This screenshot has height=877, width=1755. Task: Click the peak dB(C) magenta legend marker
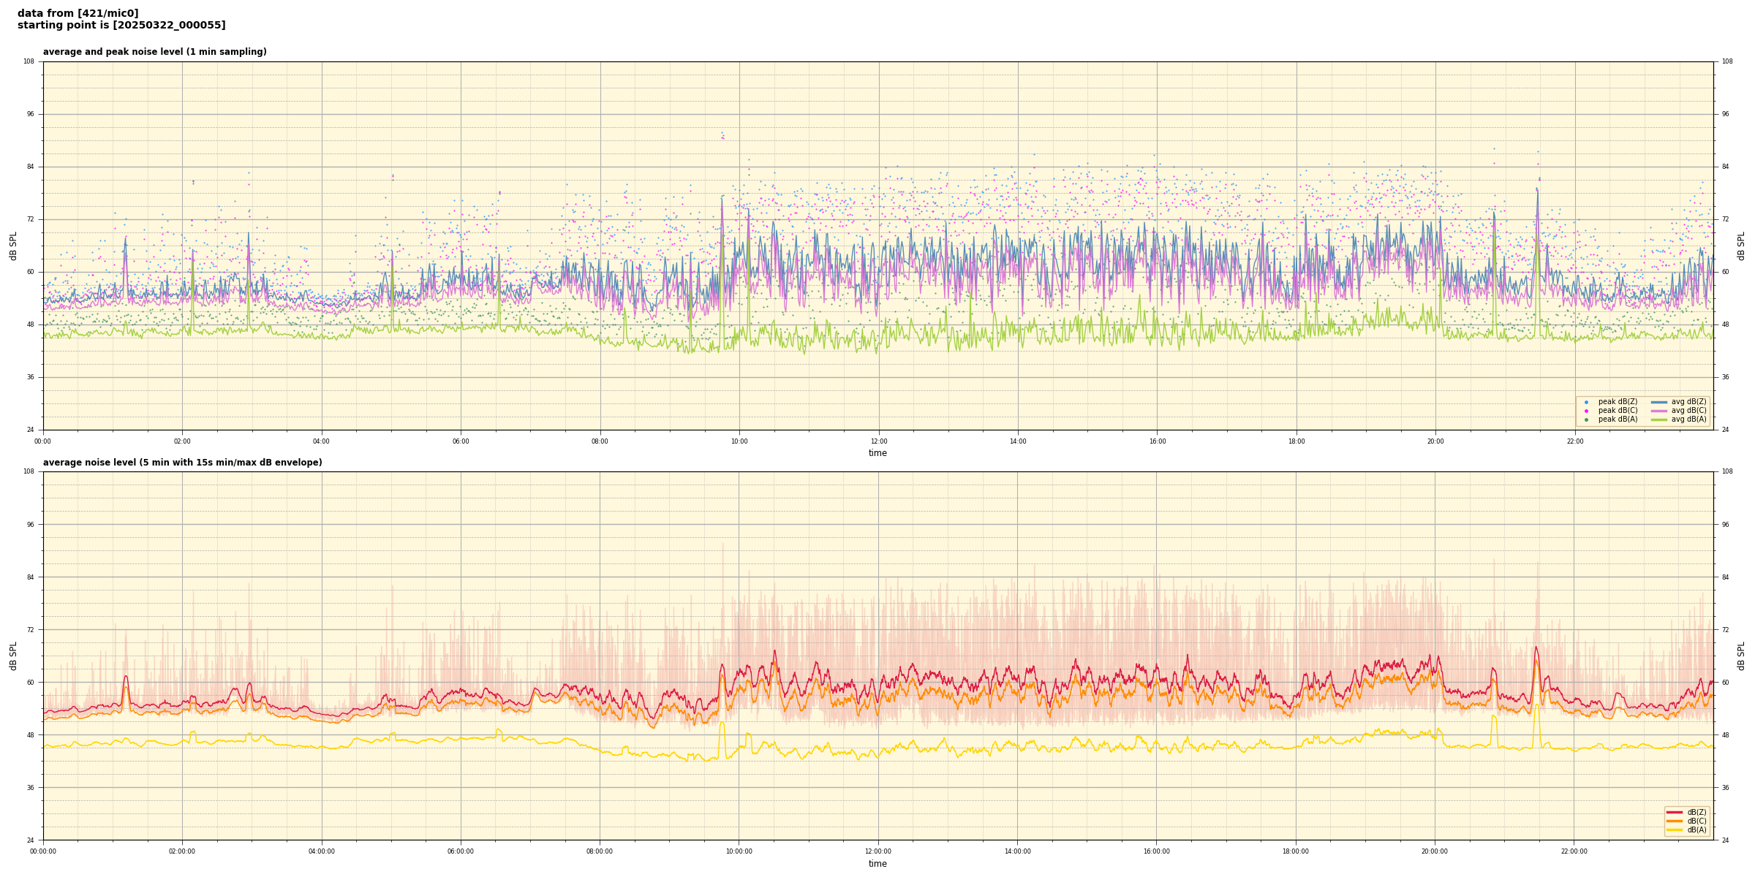coord(1586,411)
